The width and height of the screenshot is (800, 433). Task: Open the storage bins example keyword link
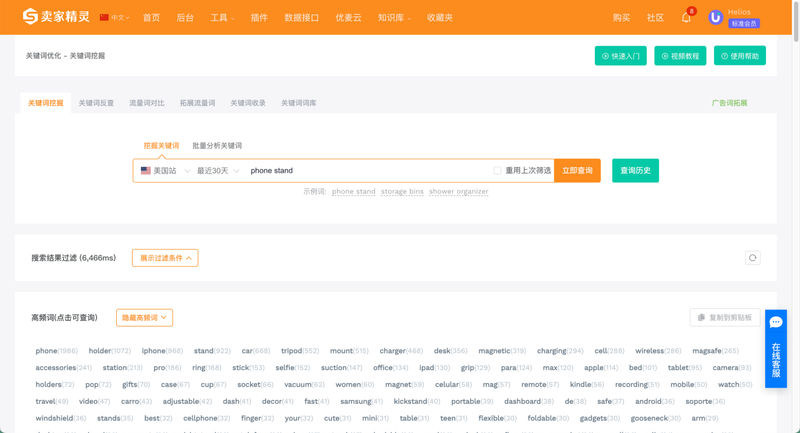tap(402, 191)
